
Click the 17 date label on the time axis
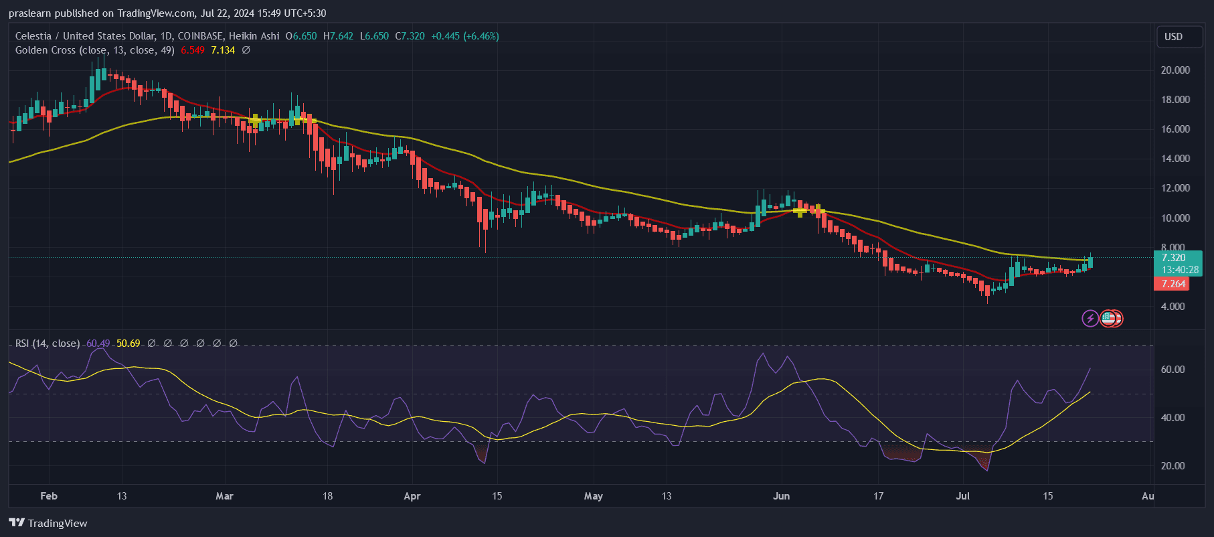878,496
